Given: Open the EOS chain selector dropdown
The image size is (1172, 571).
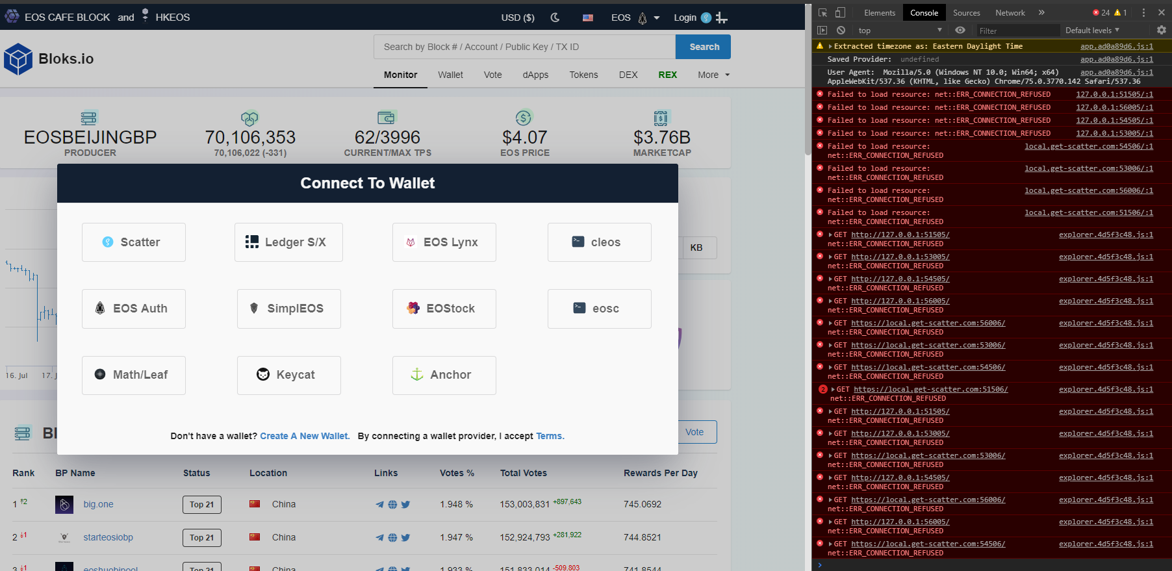Looking at the screenshot, I should (x=635, y=18).
